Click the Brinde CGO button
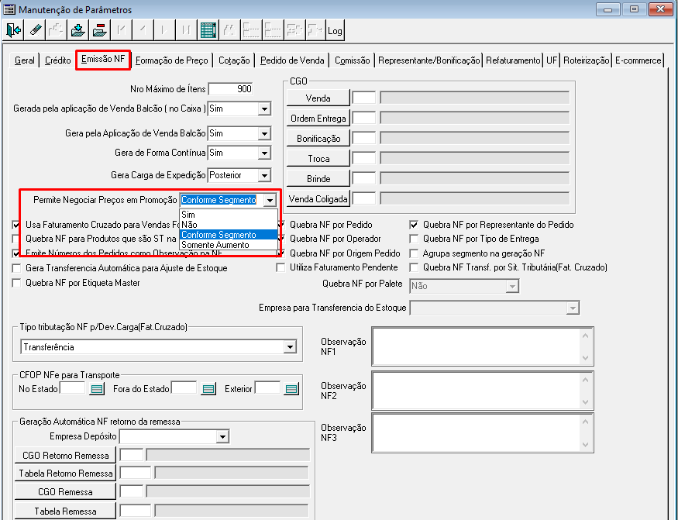 point(318,179)
